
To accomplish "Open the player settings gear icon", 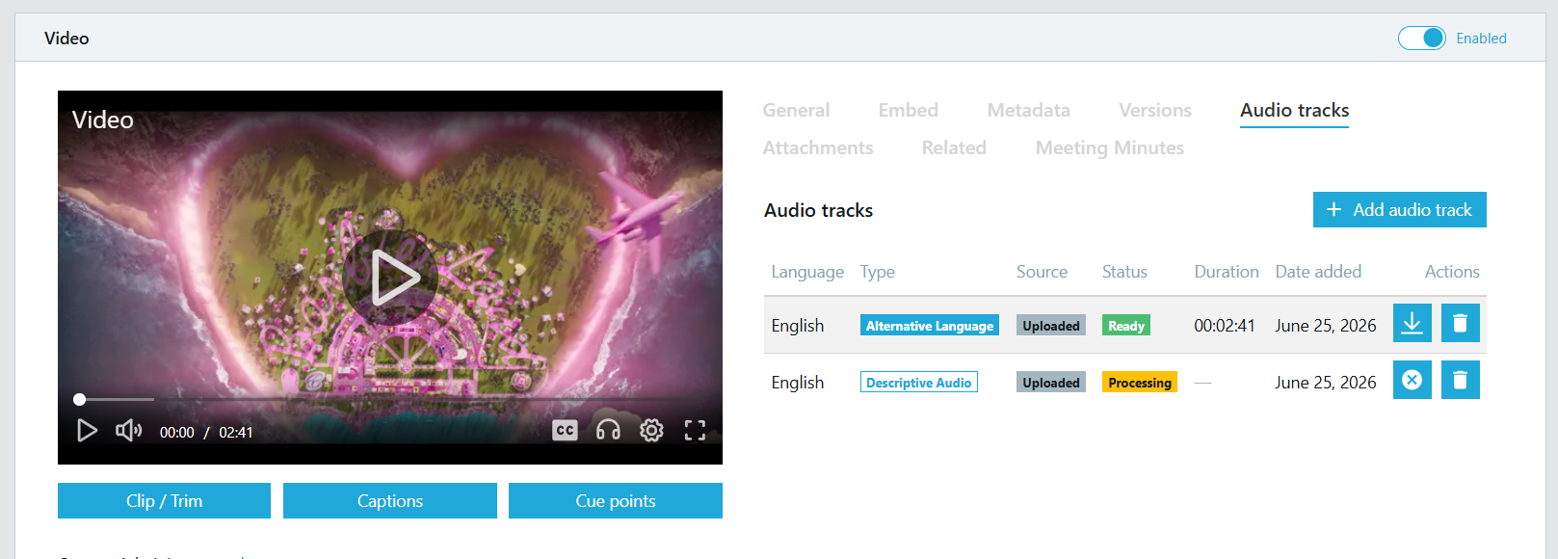I will pos(651,431).
